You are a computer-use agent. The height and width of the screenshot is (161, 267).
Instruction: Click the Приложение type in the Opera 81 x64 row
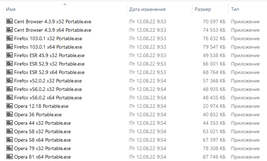(x=245, y=157)
